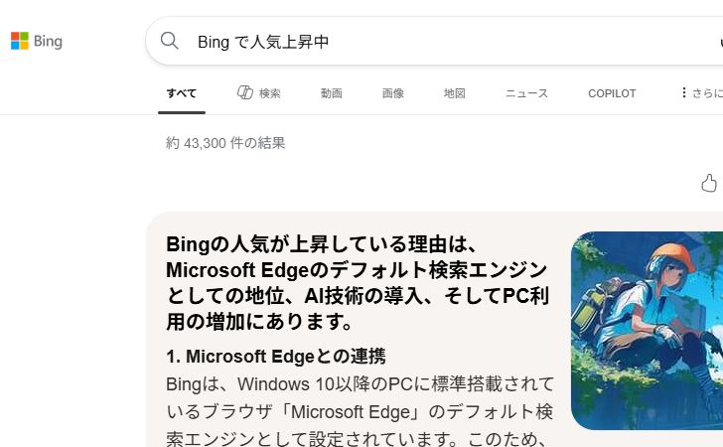Open the ニュース news tab
This screenshot has height=447, width=723.
pos(526,93)
